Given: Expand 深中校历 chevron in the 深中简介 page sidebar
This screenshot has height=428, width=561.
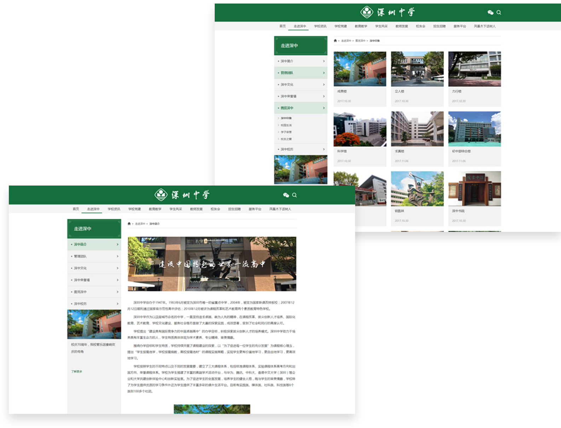Looking at the screenshot, I should 117,304.
